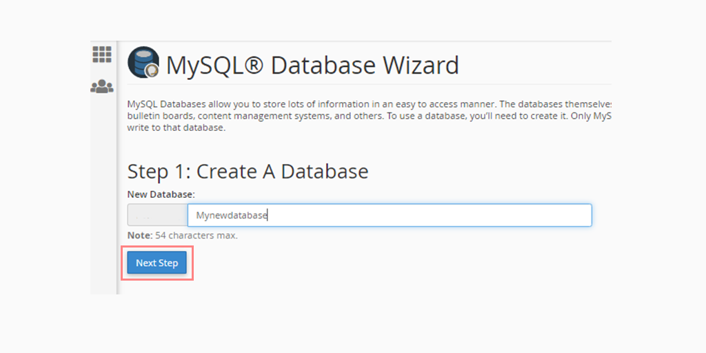The height and width of the screenshot is (353, 706).
Task: Click the small badge on the database logo
Action: point(151,70)
